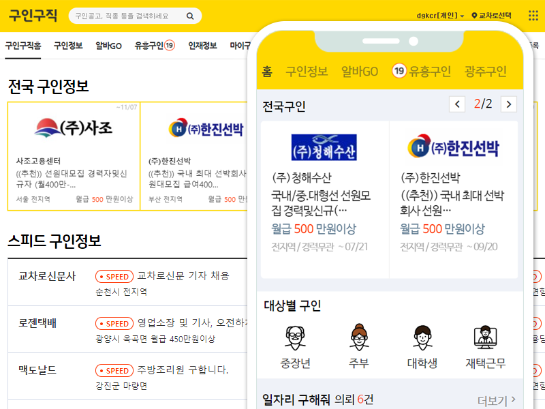Open the 구인구직홈 tab
Image resolution: width=545 pixels, height=409 pixels.
pos(23,46)
